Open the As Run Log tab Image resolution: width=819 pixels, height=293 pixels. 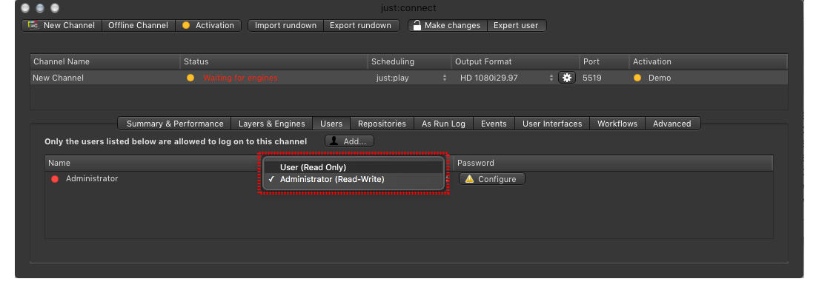tap(443, 124)
